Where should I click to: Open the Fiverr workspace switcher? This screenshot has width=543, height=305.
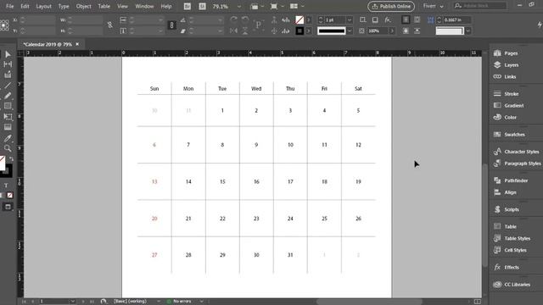click(433, 6)
